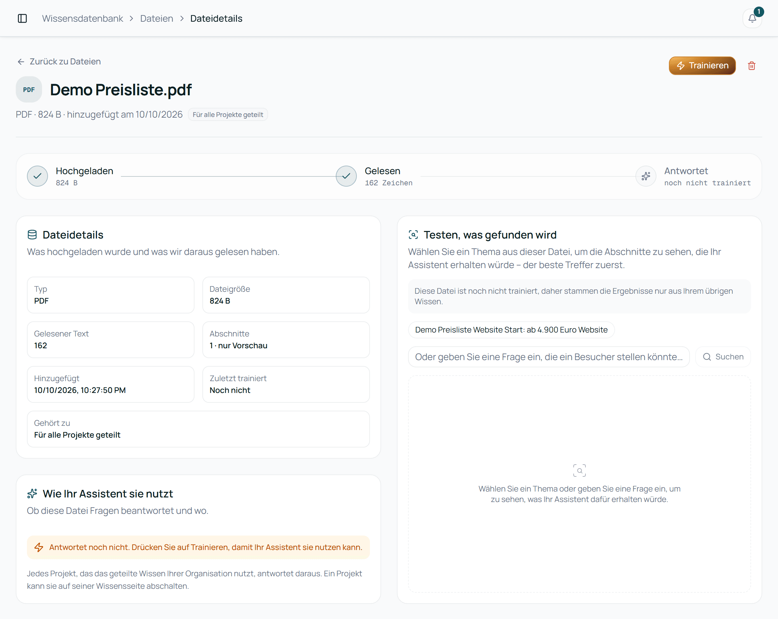Screen dimensions: 778x619
Task: Choose topic chip Demo Preisliste Website Start
Action: [x=511, y=330]
